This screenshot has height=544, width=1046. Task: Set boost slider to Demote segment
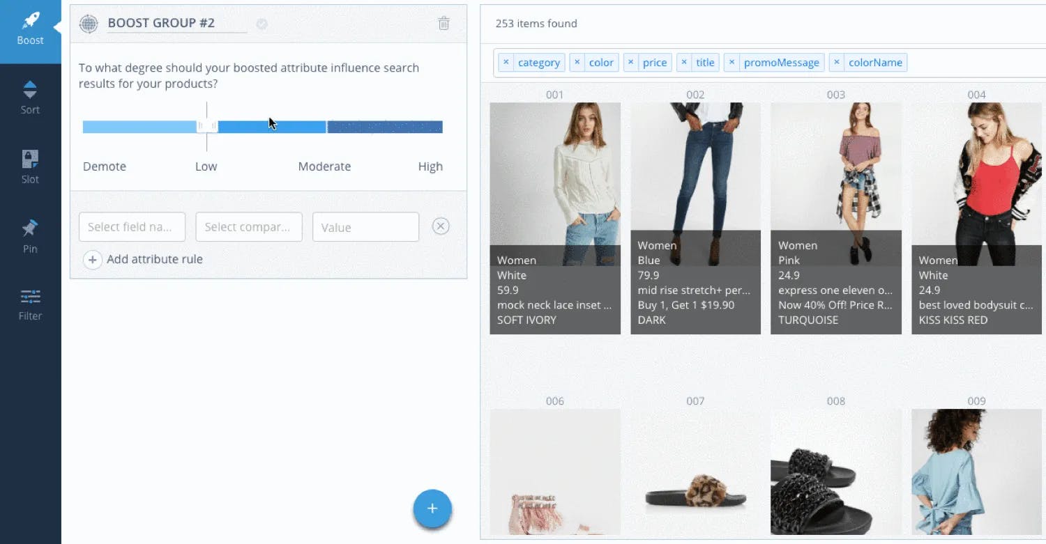tap(139, 127)
